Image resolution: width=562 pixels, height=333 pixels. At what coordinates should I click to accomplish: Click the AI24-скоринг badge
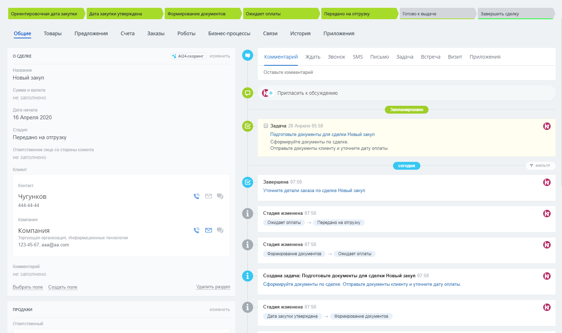188,56
